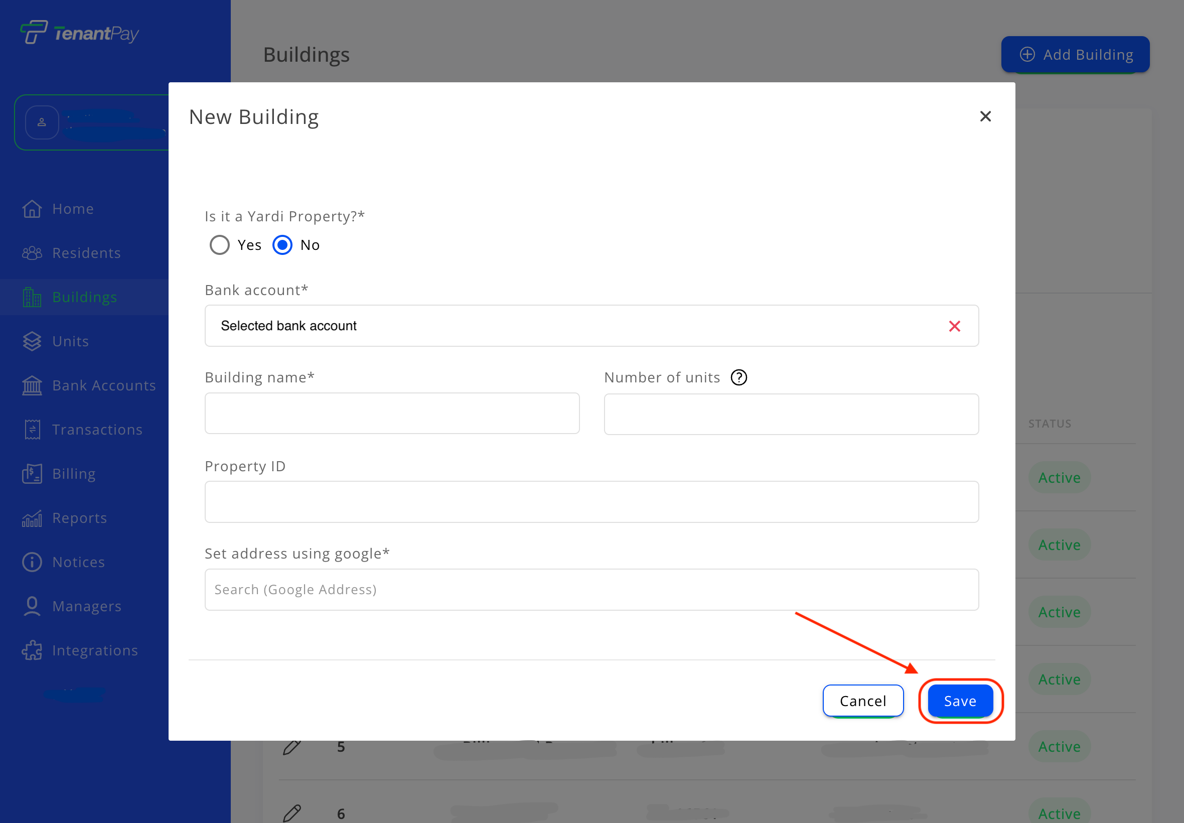
Task: Click the Units stacked layers icon
Action: pyautogui.click(x=32, y=341)
